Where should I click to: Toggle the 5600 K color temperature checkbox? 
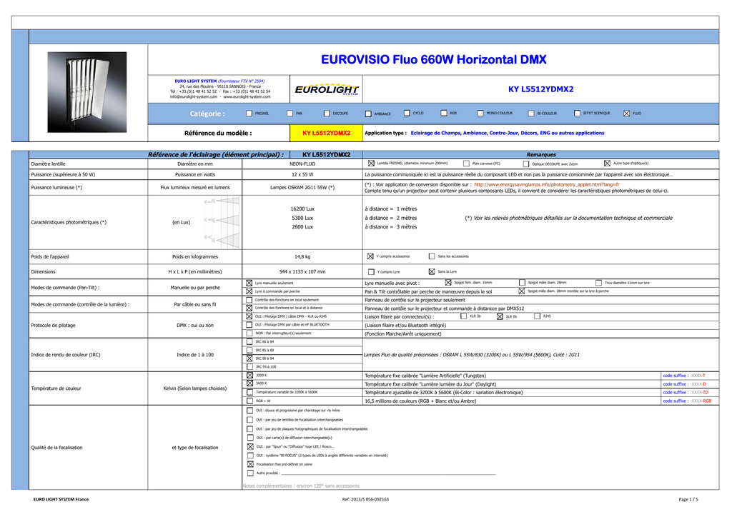249,383
